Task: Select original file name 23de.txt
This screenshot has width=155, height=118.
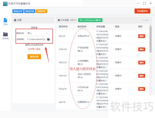Action: 63,49
